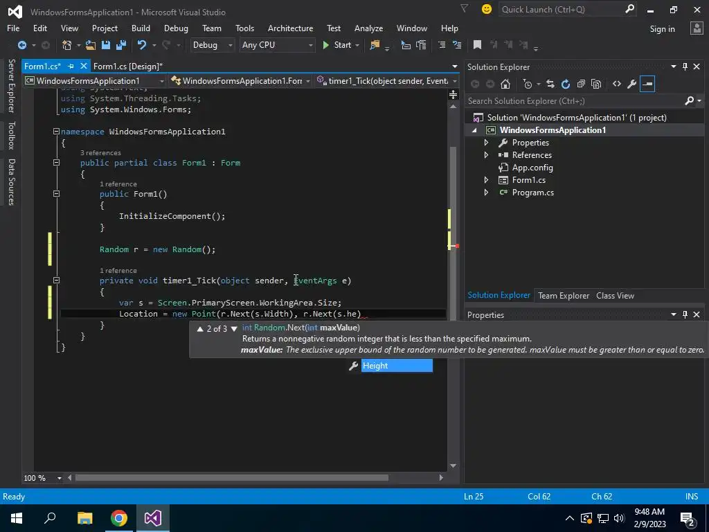Open the WindowsFormsApplication1 project navigation dropdown

(x=161, y=81)
